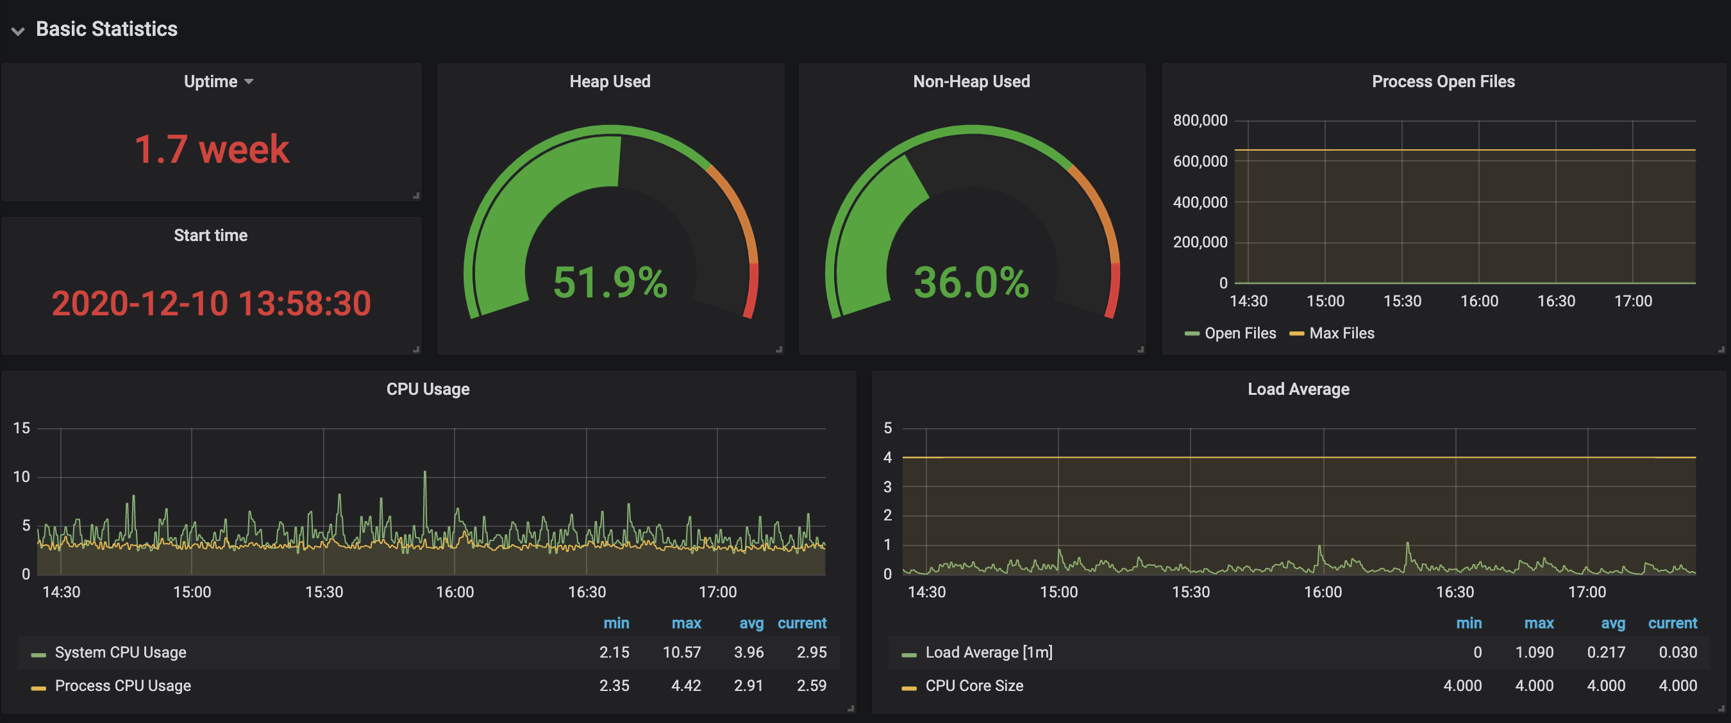
Task: Click the Load Average [1m] green legend icon
Action: click(x=908, y=654)
